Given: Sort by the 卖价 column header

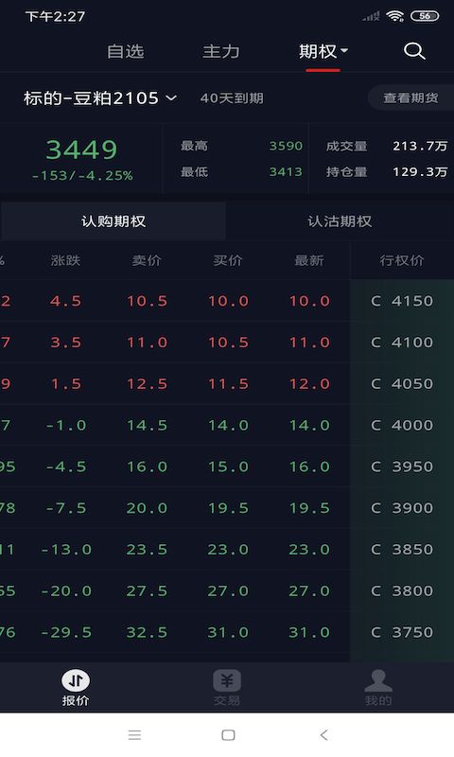Looking at the screenshot, I should (x=147, y=261).
